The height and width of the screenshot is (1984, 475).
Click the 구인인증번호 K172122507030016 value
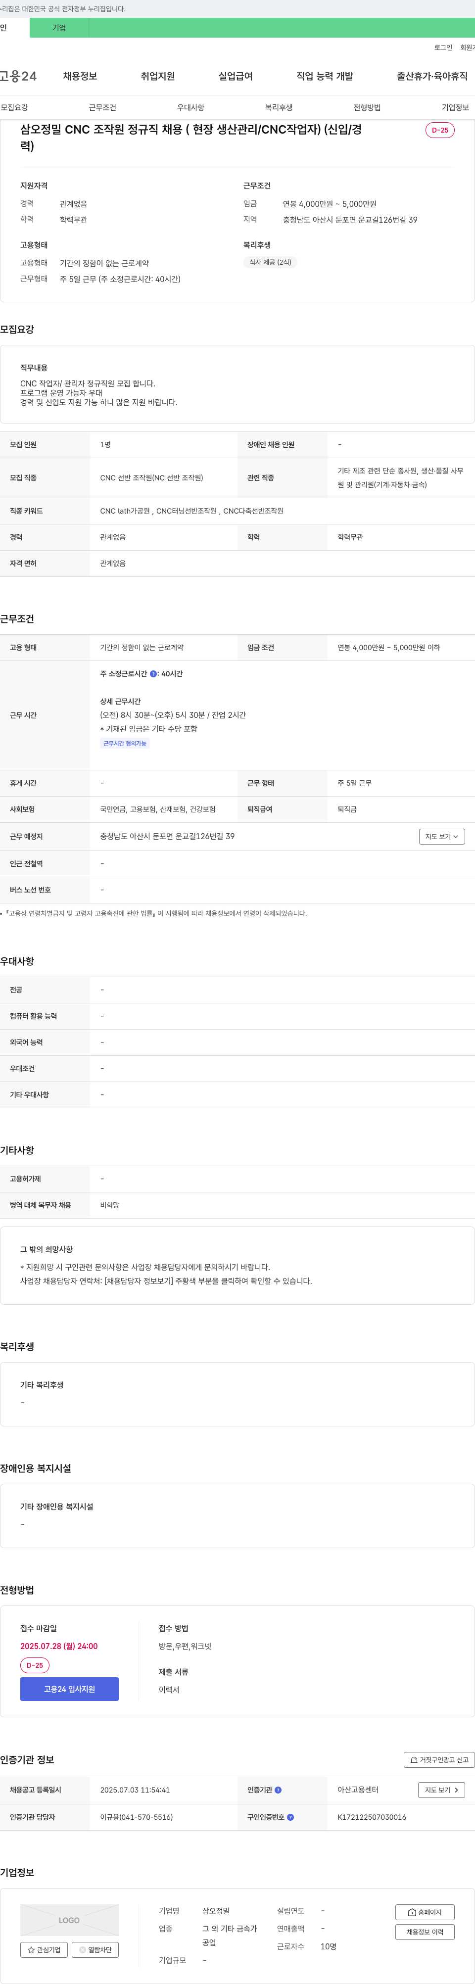tap(372, 1817)
